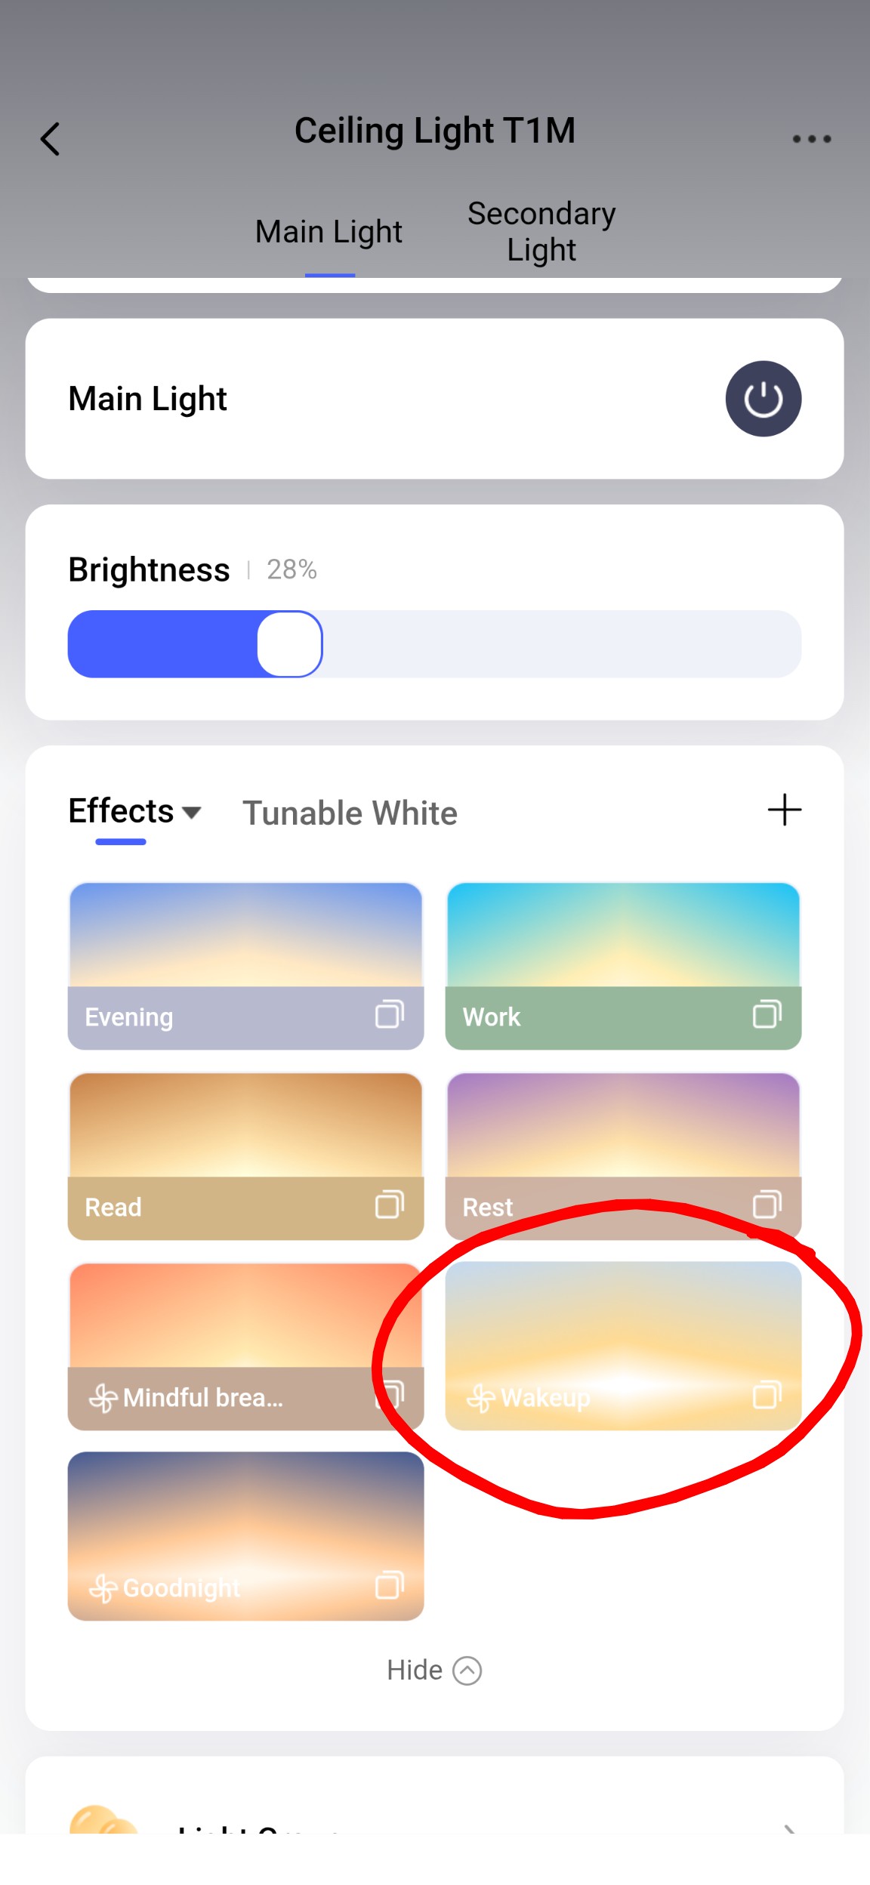This screenshot has height=1885, width=870.
Task: Expand the Effects dropdown arrow
Action: 193,813
